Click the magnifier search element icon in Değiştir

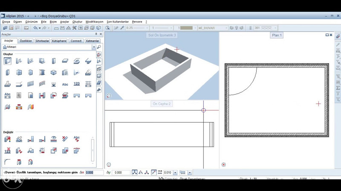(x=30, y=151)
